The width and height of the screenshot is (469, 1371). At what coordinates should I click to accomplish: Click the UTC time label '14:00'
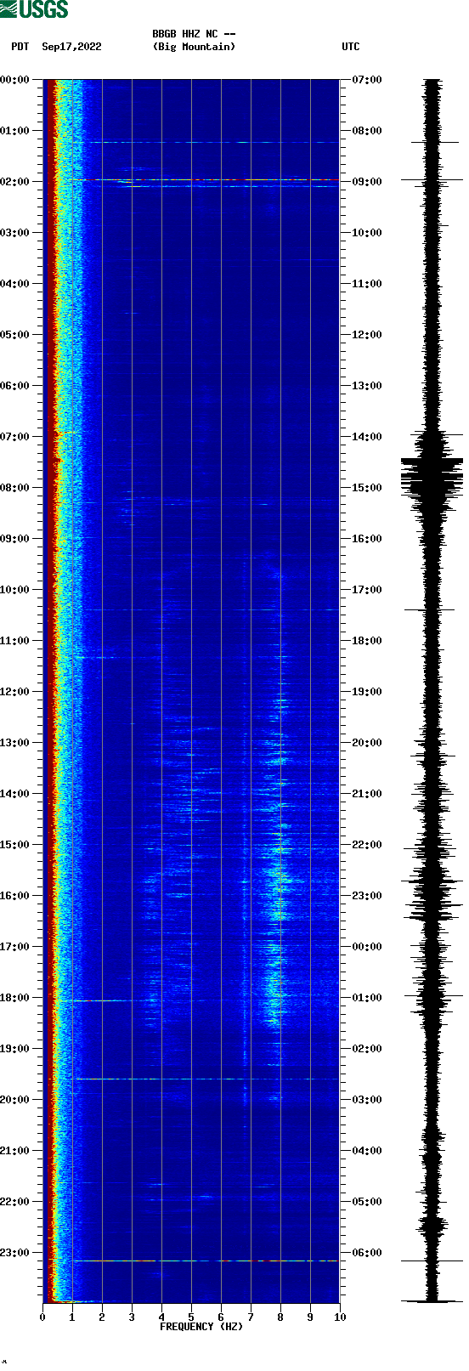tap(367, 437)
